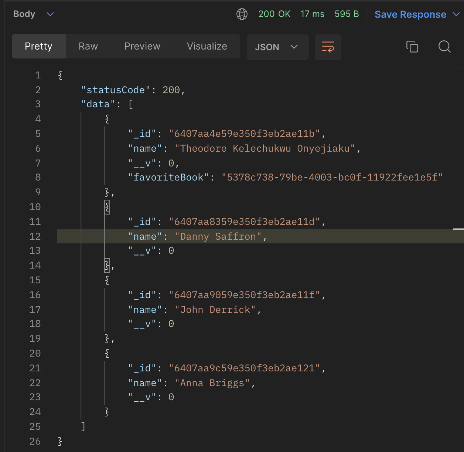Click the favoriteBook value "5378c738-79be-4003-bc0f-11922fee1e5f"
The width and height of the screenshot is (464, 452).
click(332, 177)
